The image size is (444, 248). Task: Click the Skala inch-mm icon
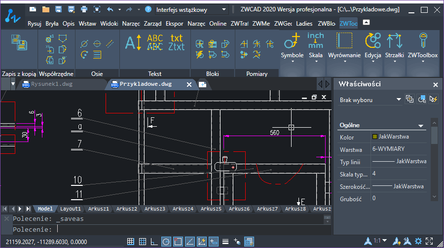[315, 40]
